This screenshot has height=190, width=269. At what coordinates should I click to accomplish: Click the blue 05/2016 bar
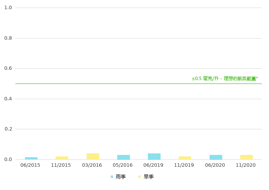point(123,157)
